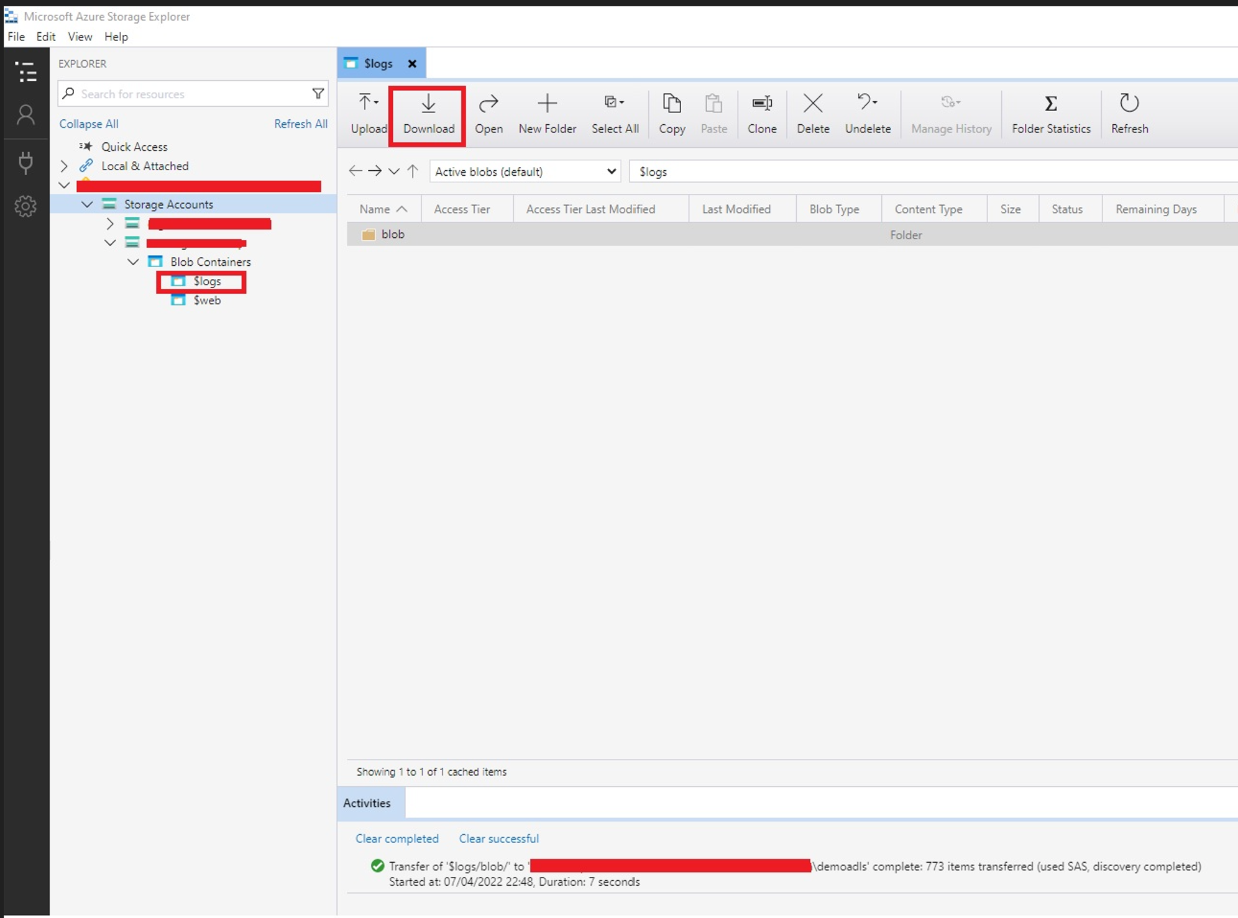Viewport: 1238px width, 918px height.
Task: Open the Active blobs (default) dropdown
Action: [525, 171]
